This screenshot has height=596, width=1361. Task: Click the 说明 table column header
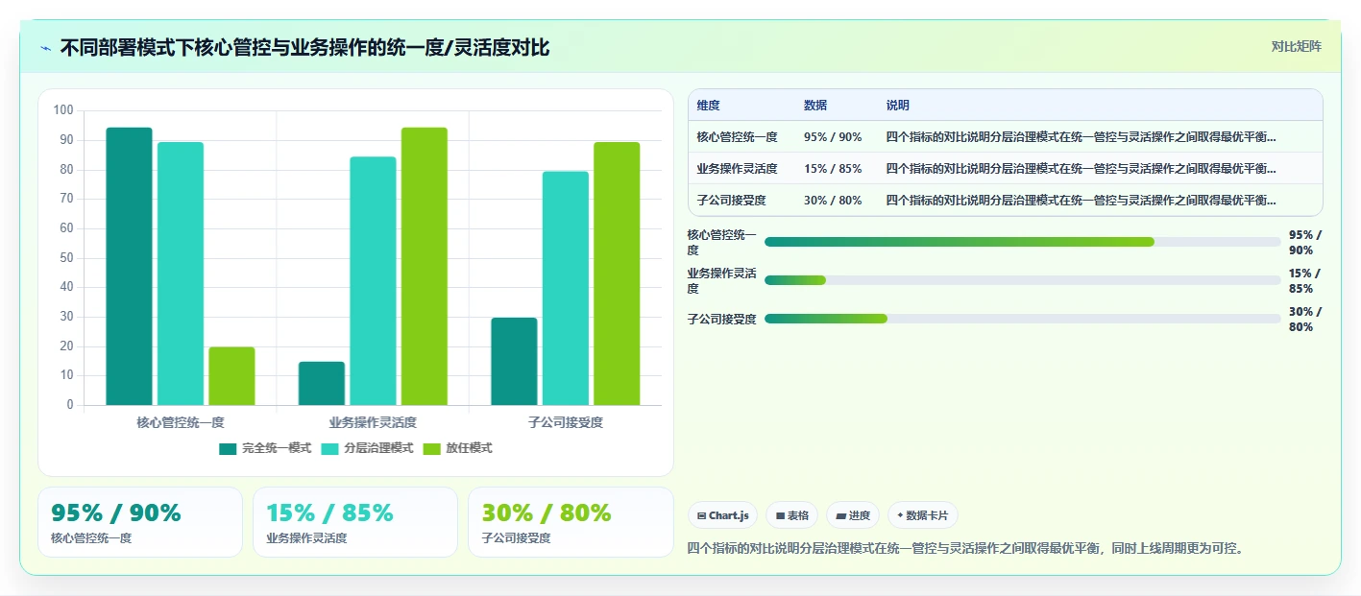click(897, 106)
